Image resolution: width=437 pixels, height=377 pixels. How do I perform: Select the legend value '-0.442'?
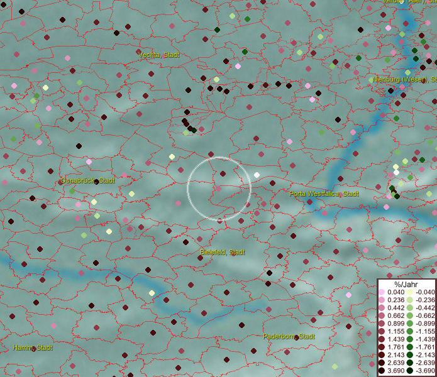pos(425,308)
